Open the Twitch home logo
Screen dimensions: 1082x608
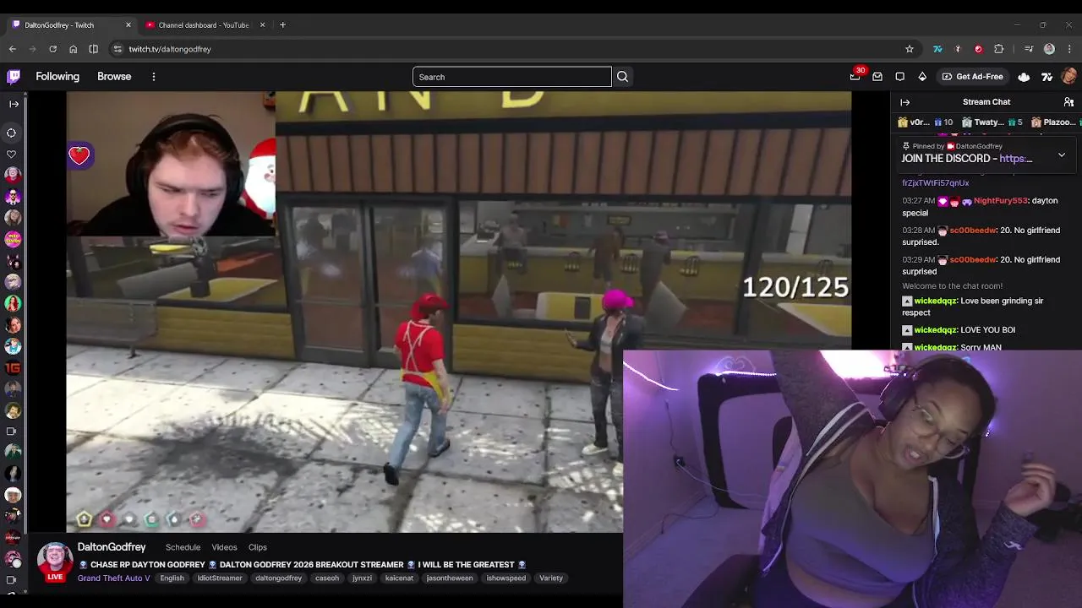point(14,76)
